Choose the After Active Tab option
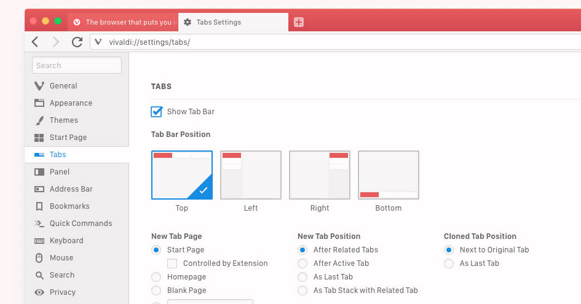Screen dimensions: 581x304 click(302, 263)
